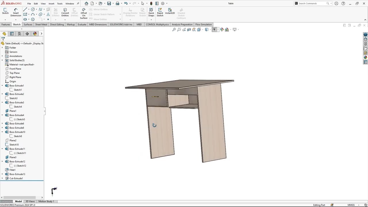368x207 pixels.
Task: Click Zoom to Fit icon
Action: pyautogui.click(x=174, y=30)
